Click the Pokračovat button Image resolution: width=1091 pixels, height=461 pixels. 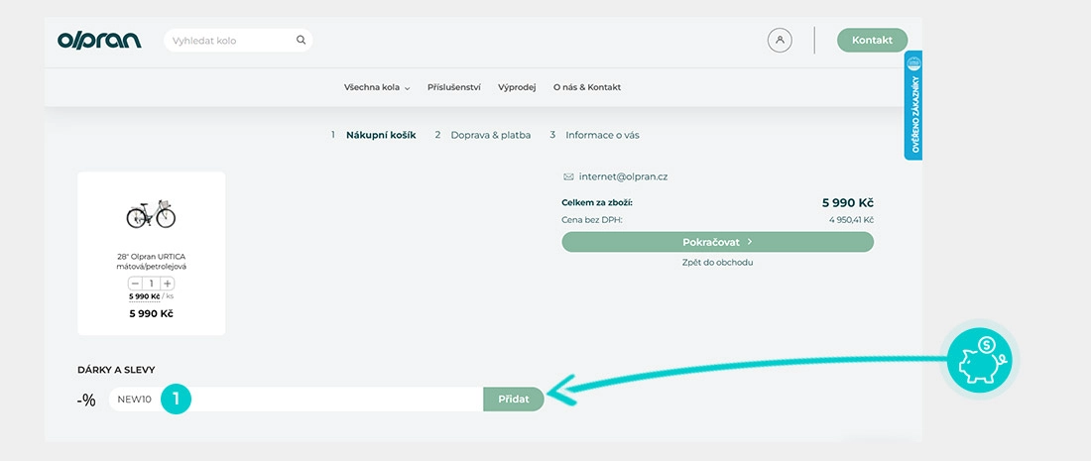click(x=717, y=242)
